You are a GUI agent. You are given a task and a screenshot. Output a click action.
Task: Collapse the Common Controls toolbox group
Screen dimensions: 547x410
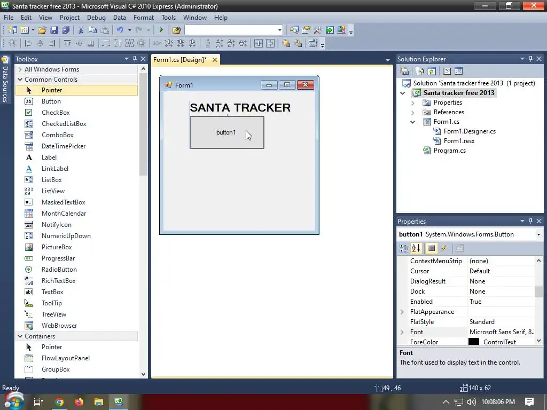20,80
